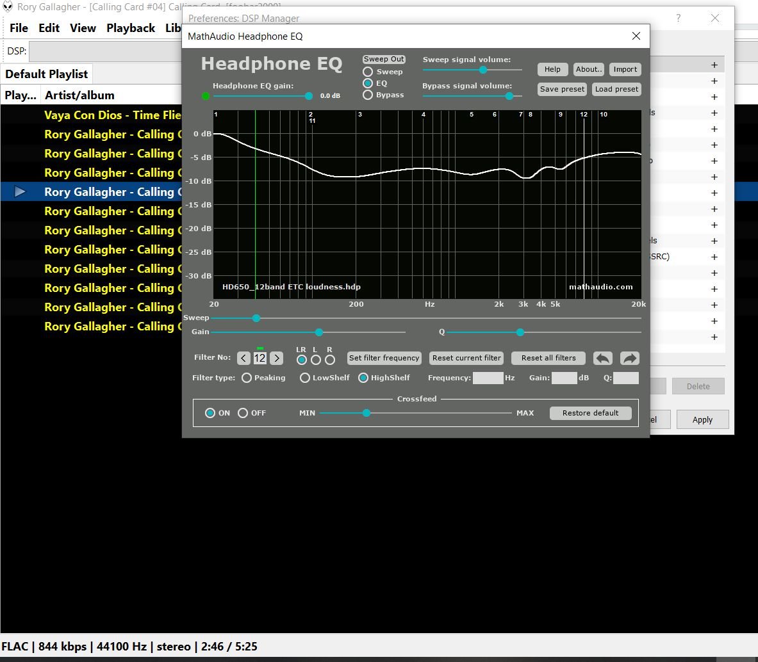Go to the next filter number
The height and width of the screenshot is (662, 758).
277,359
